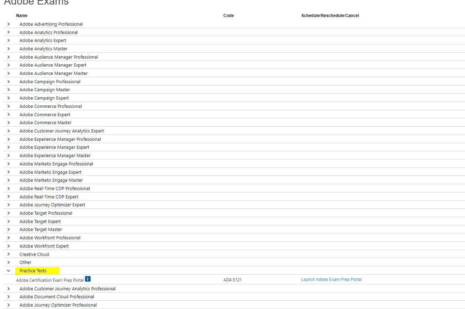Viewport: 465px width, 309px height.
Task: Select the Adobe Commerce Expert label
Action: click(x=45, y=114)
